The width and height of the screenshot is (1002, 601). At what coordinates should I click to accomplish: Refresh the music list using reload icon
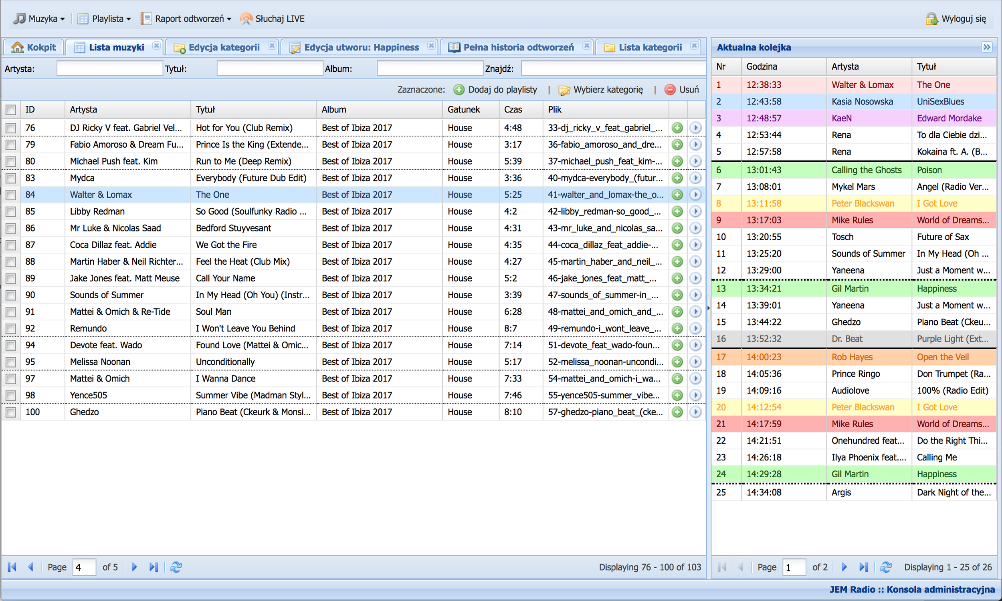(176, 567)
